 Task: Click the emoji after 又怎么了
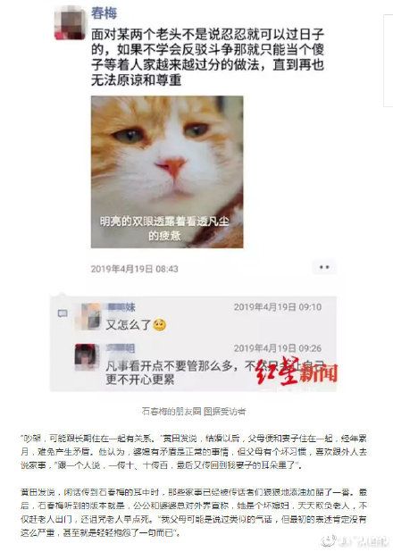click(160, 325)
